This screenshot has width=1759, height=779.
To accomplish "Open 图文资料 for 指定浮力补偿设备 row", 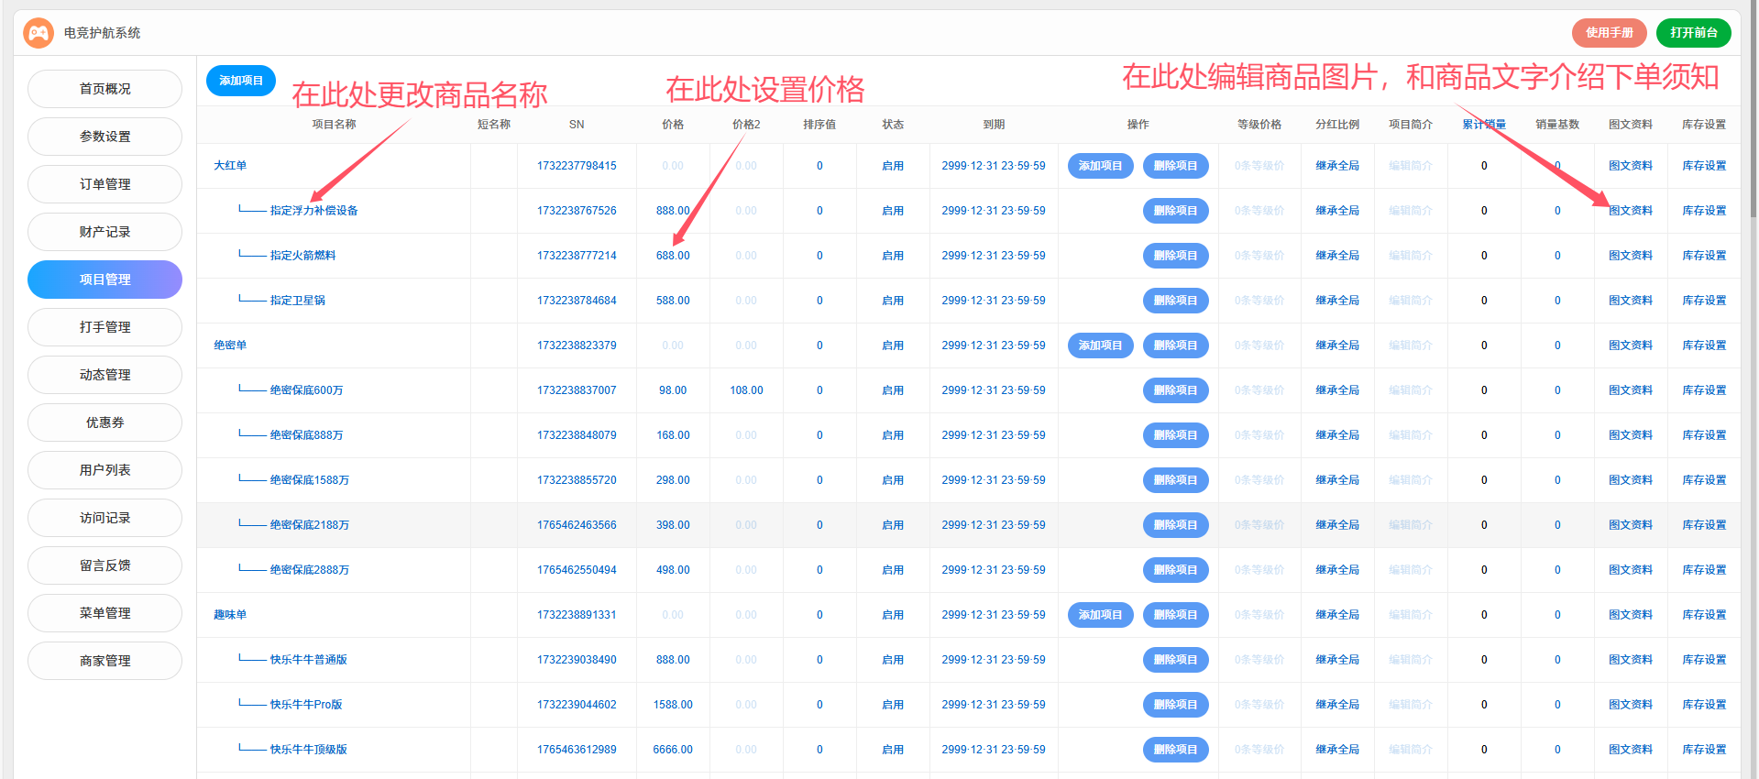I will point(1630,211).
